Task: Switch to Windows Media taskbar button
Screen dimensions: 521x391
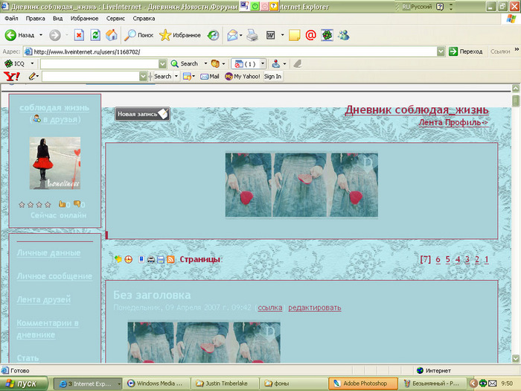Action: tap(156, 384)
